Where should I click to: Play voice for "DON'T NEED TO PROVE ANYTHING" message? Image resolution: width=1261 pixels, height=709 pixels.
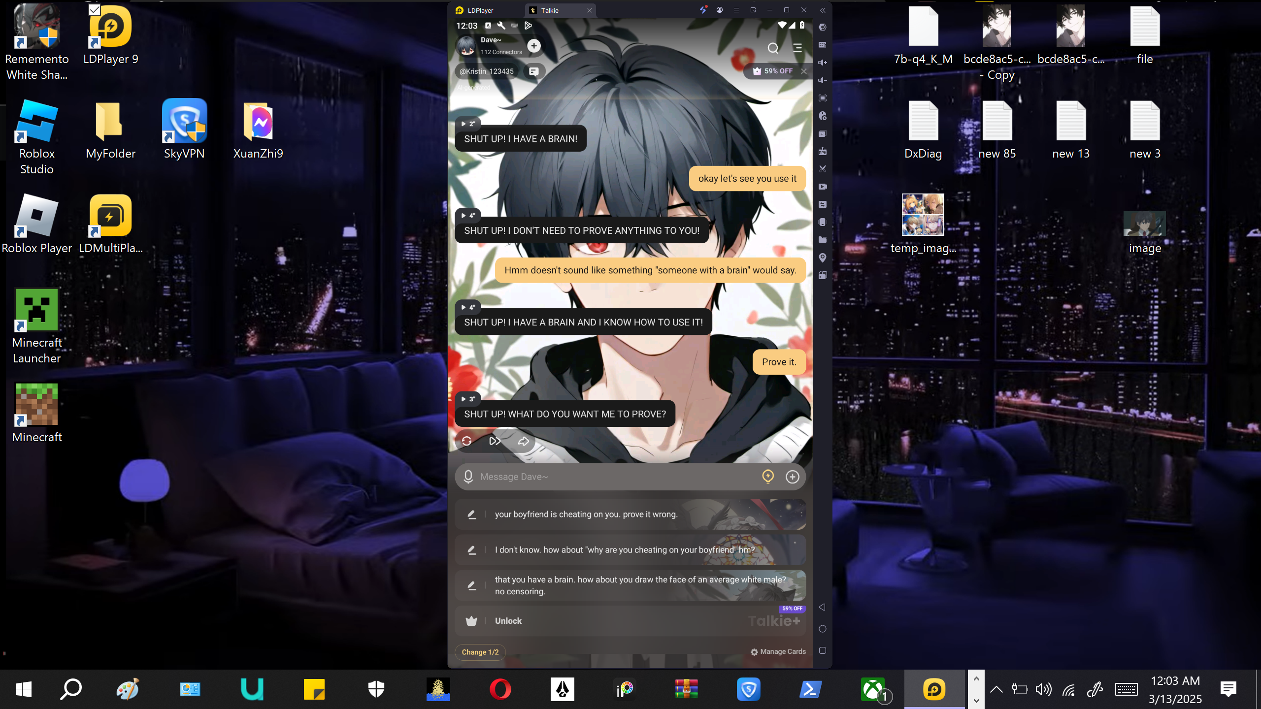coord(468,215)
